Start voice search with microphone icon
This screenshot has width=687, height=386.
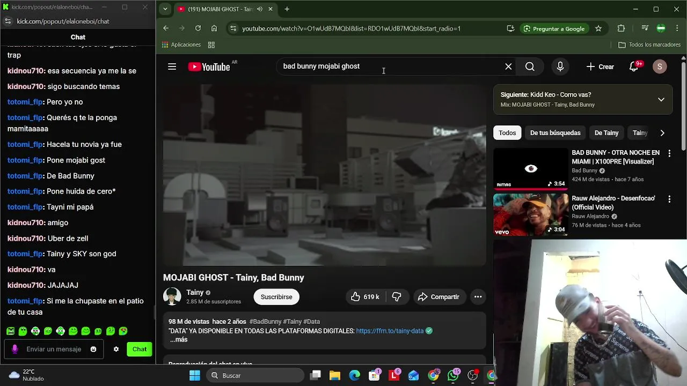click(560, 66)
